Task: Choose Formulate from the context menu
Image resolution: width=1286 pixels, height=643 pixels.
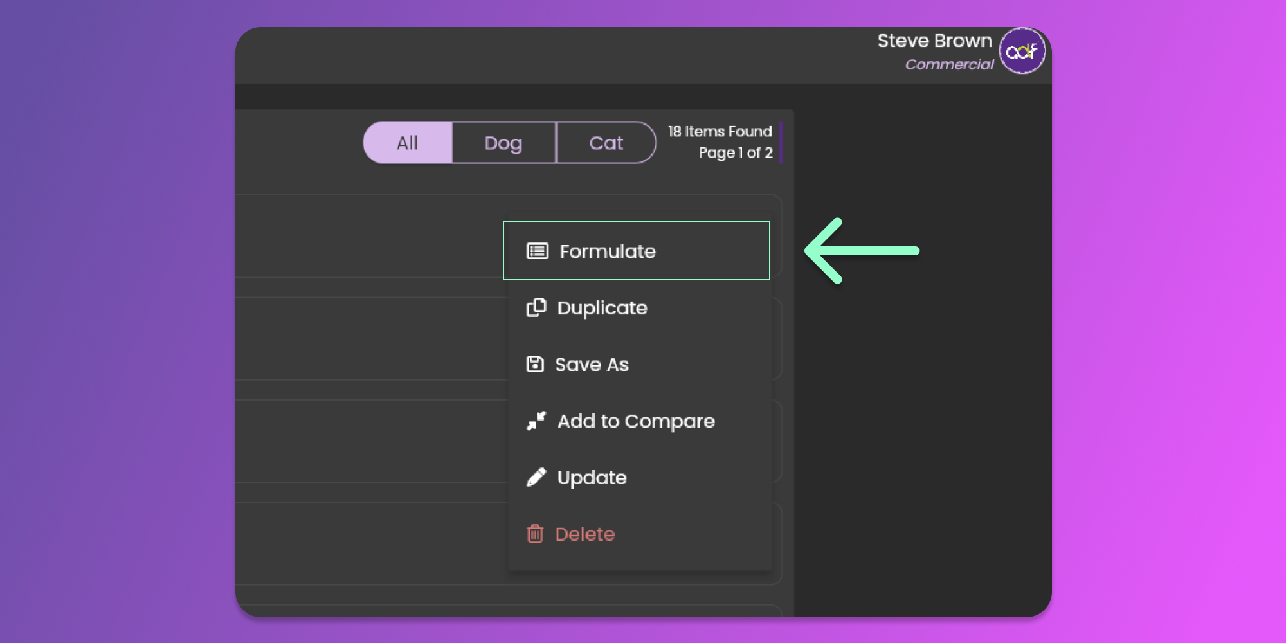Action: coord(607,251)
